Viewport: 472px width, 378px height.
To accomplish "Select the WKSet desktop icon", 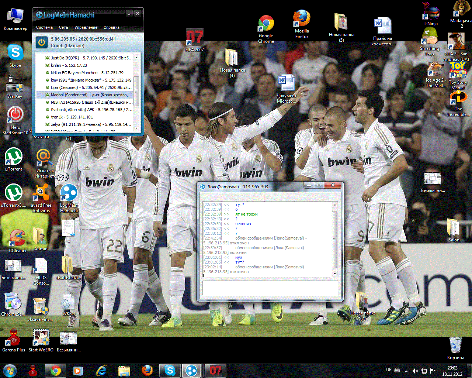I will 69,305.
